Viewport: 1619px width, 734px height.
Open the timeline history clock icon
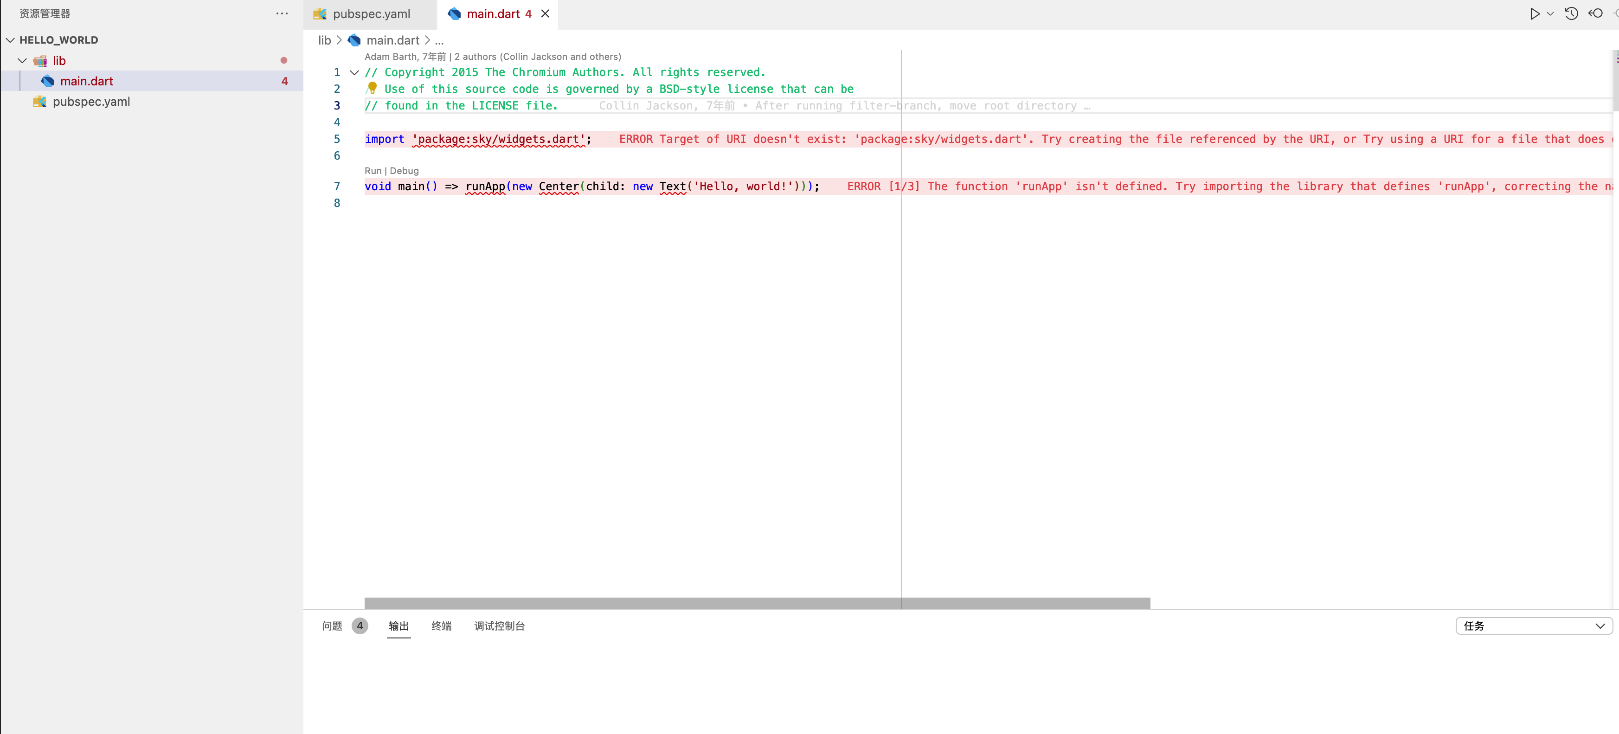[x=1571, y=13]
